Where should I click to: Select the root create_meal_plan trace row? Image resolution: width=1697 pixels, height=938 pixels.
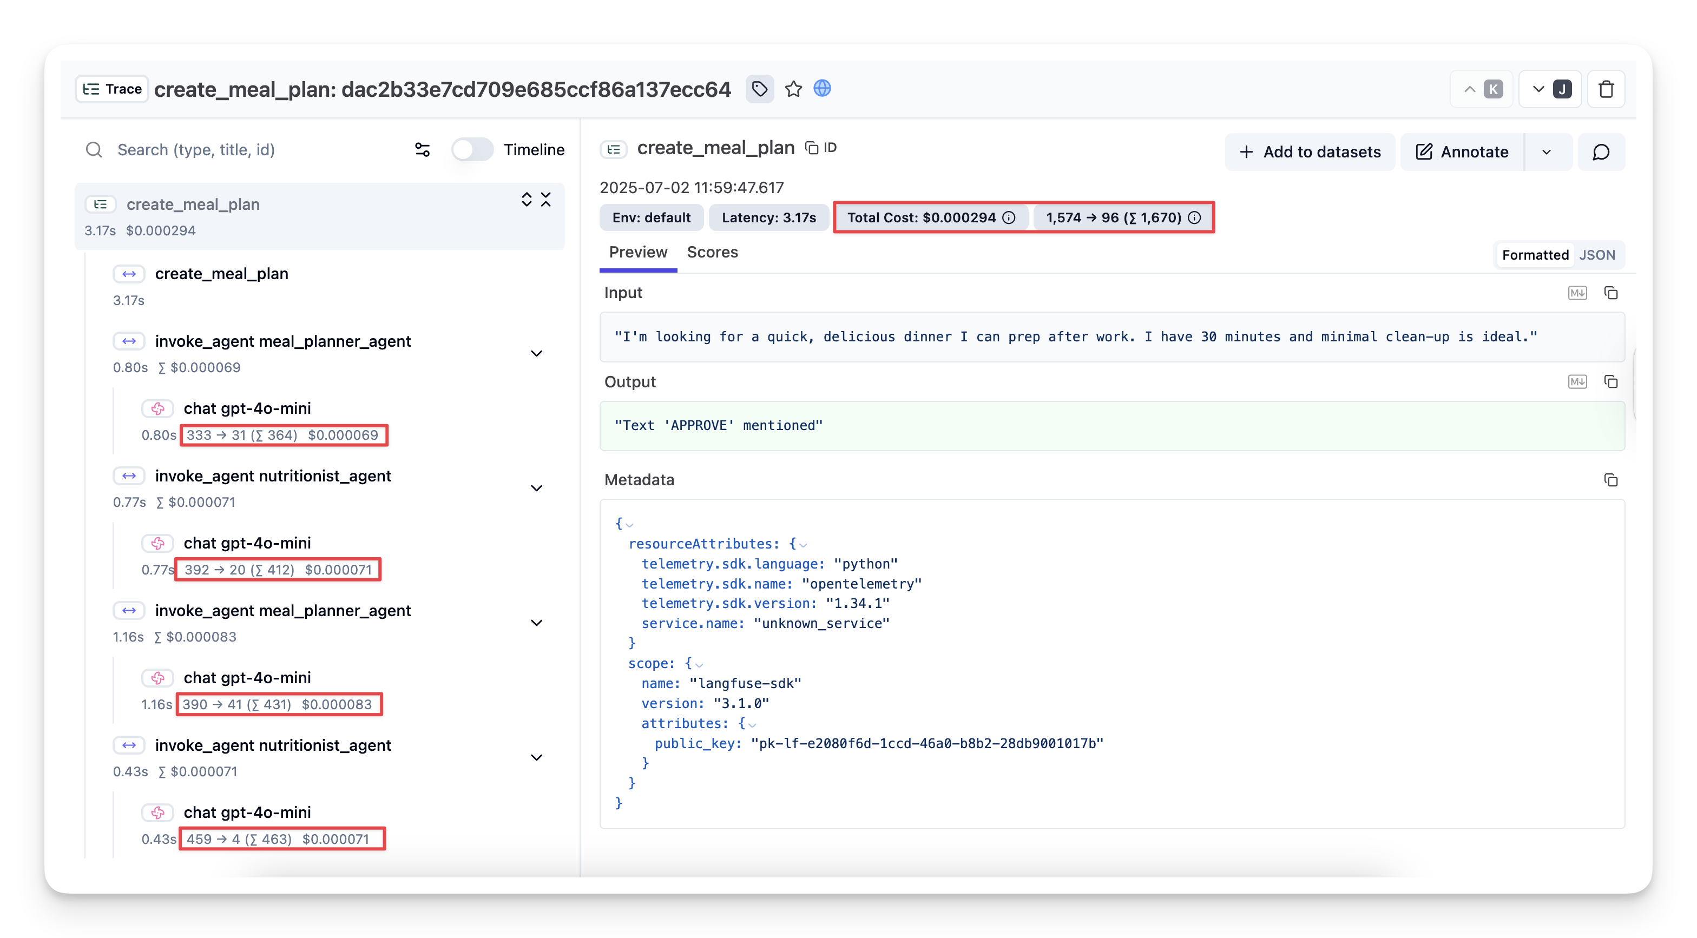pyautogui.click(x=319, y=216)
